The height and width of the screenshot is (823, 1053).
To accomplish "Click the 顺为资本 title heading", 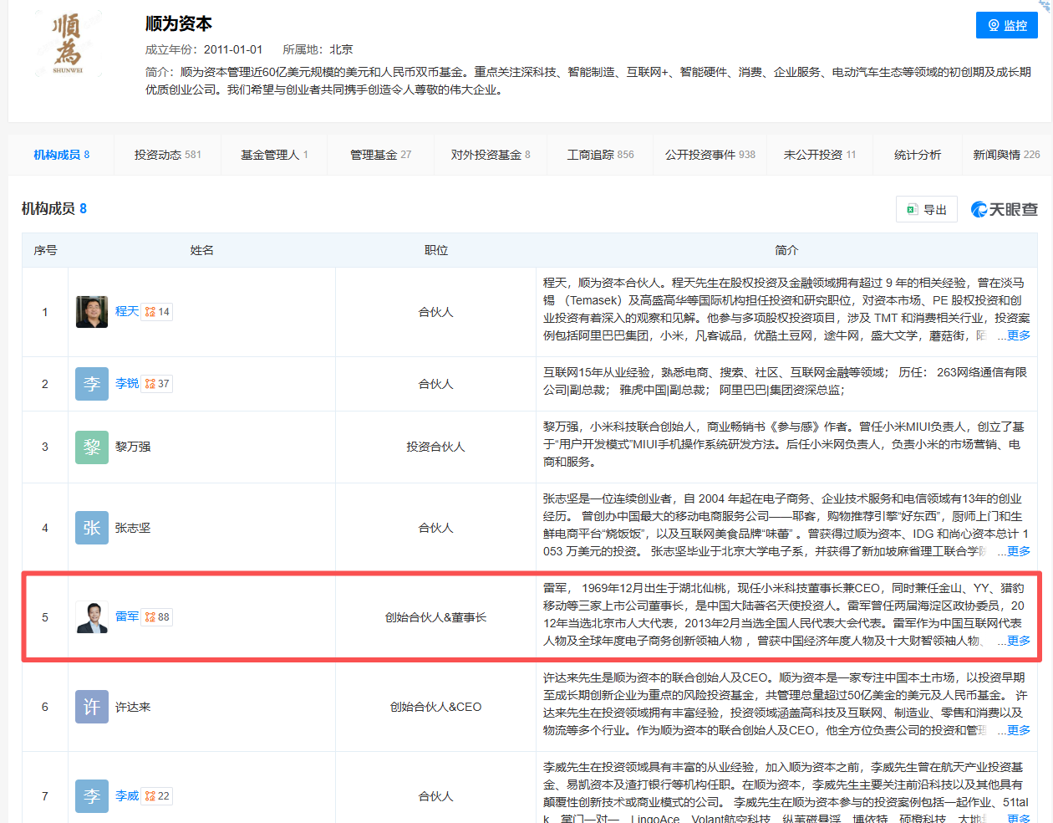I will [x=179, y=23].
